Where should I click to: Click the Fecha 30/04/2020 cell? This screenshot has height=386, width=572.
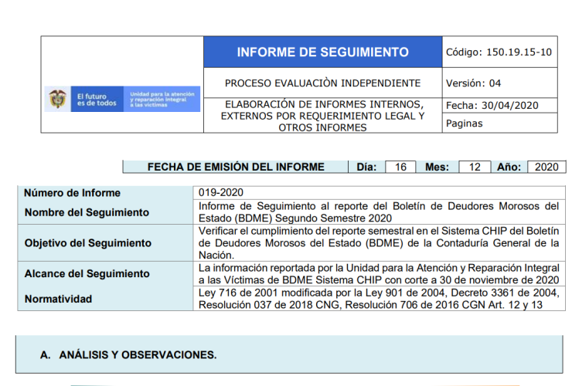pos(500,105)
